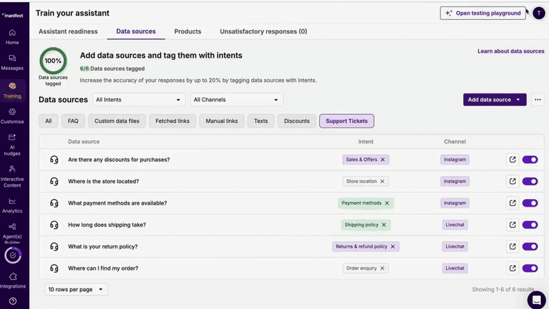Expand the All Intents dropdown
This screenshot has height=309, width=549.
pyautogui.click(x=139, y=100)
